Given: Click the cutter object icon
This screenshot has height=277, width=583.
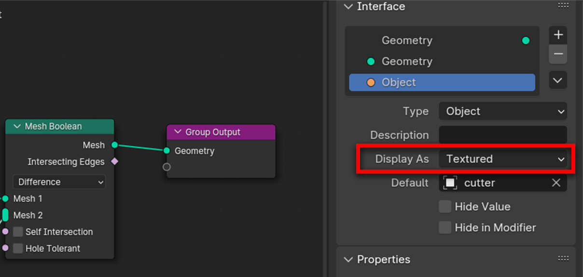Looking at the screenshot, I should pyautogui.click(x=450, y=183).
